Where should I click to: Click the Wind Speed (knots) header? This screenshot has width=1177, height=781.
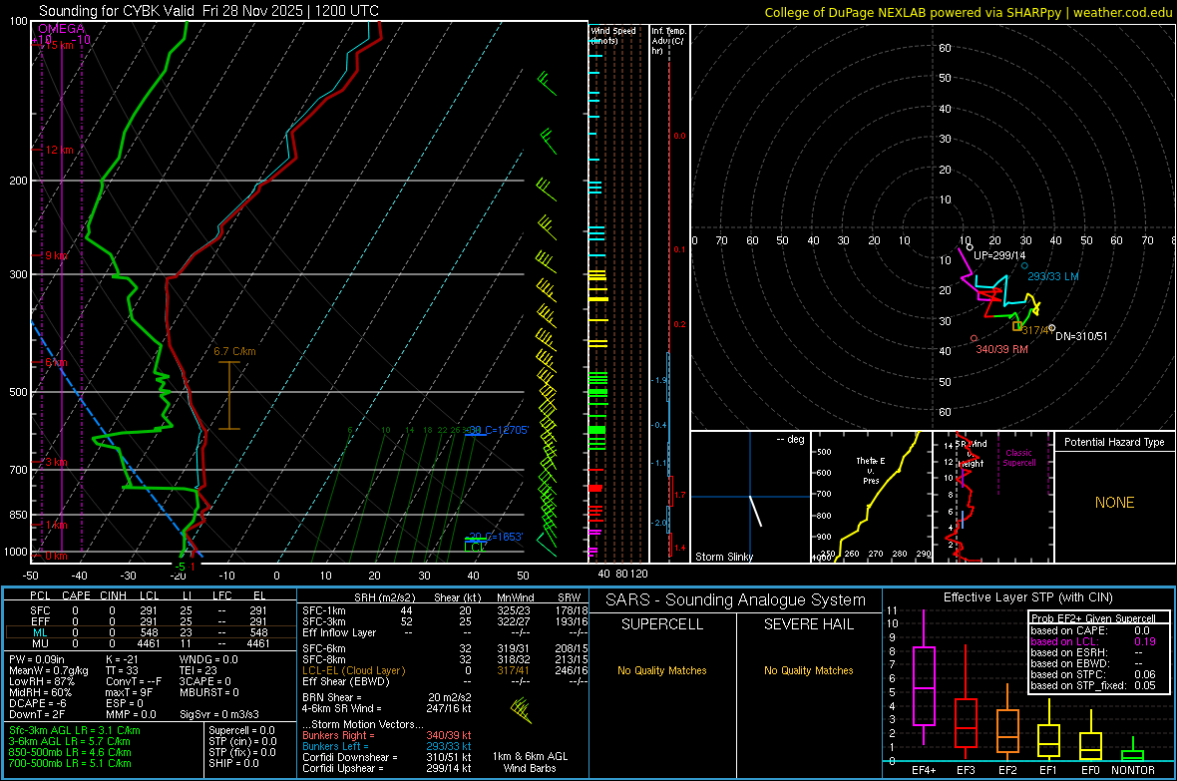pyautogui.click(x=613, y=35)
